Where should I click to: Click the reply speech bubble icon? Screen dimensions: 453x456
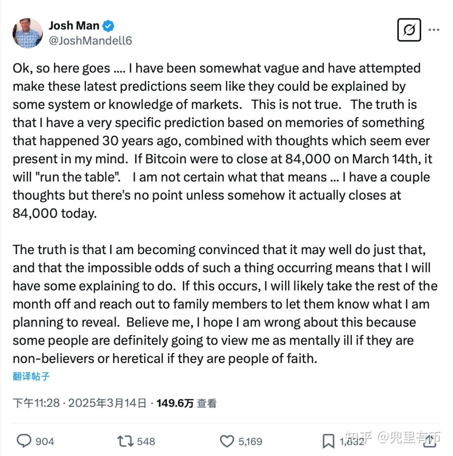[x=24, y=441]
